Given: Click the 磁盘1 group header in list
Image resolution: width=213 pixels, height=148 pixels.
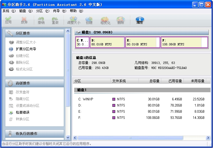Looking at the screenshot, I should [x=142, y=90].
